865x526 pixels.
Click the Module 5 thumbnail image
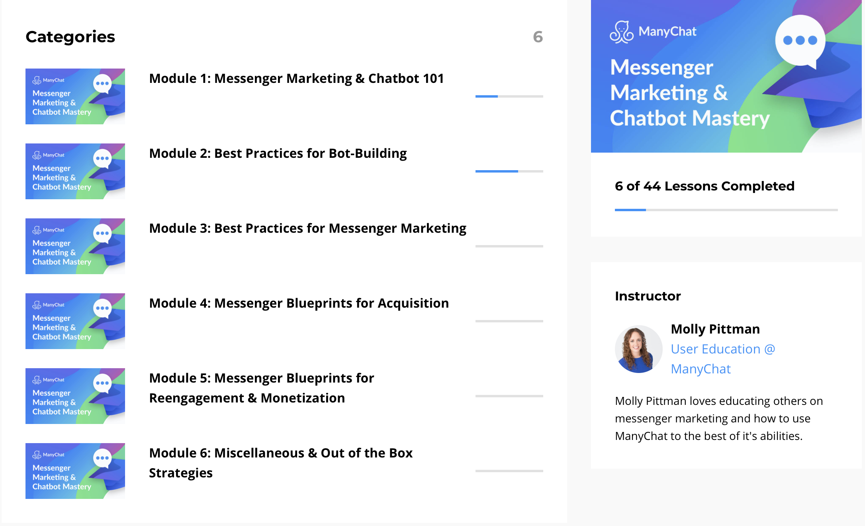coord(75,396)
